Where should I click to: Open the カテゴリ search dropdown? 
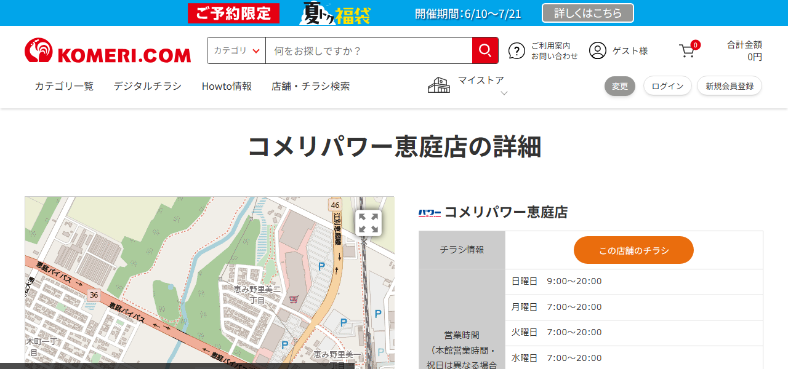click(236, 50)
